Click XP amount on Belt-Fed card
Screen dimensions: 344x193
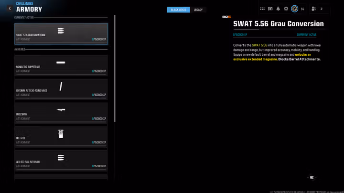click(x=99, y=142)
